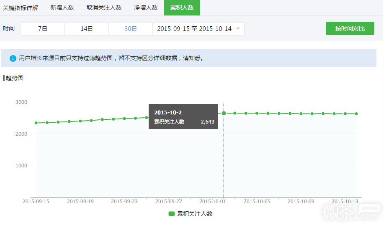
Task: Click the first data point above the 2015-09-15 label
Action: pyautogui.click(x=36, y=123)
